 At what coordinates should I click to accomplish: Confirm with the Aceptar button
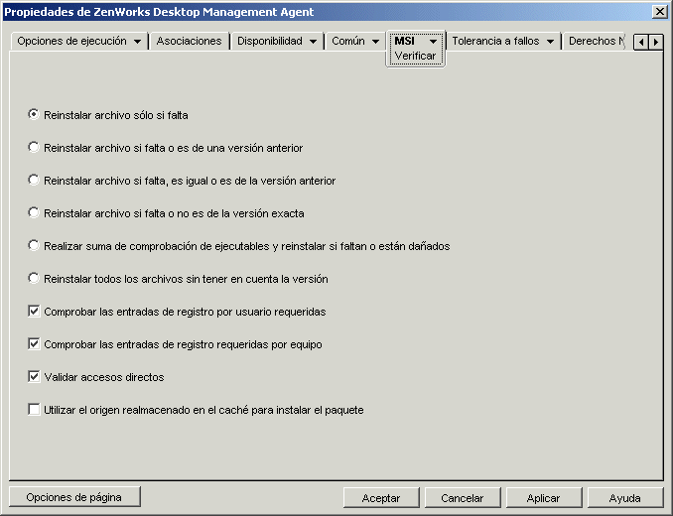pos(381,498)
